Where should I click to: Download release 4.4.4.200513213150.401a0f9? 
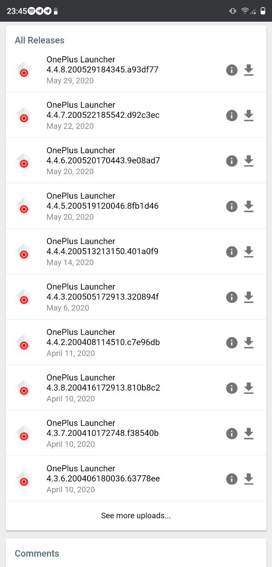(x=249, y=252)
